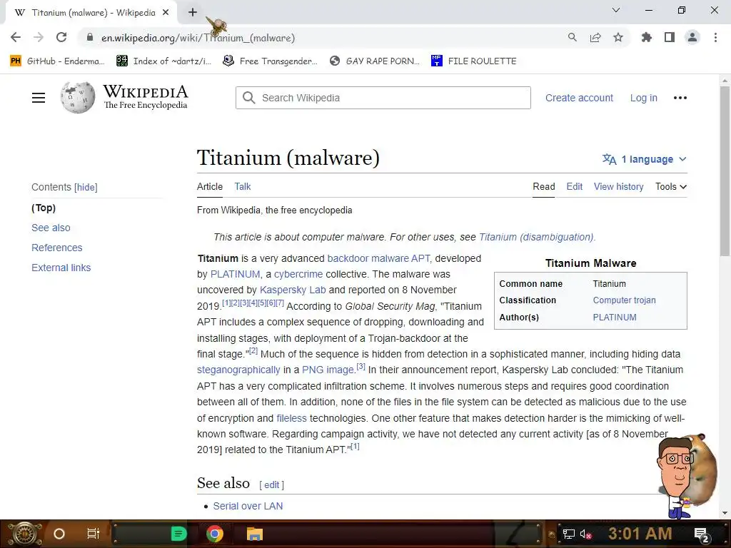Open the tab search chevron

(616, 10)
